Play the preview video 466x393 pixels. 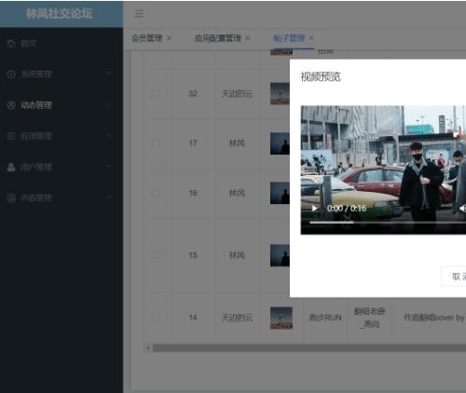tap(314, 209)
